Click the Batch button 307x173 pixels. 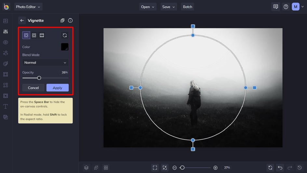point(188,6)
